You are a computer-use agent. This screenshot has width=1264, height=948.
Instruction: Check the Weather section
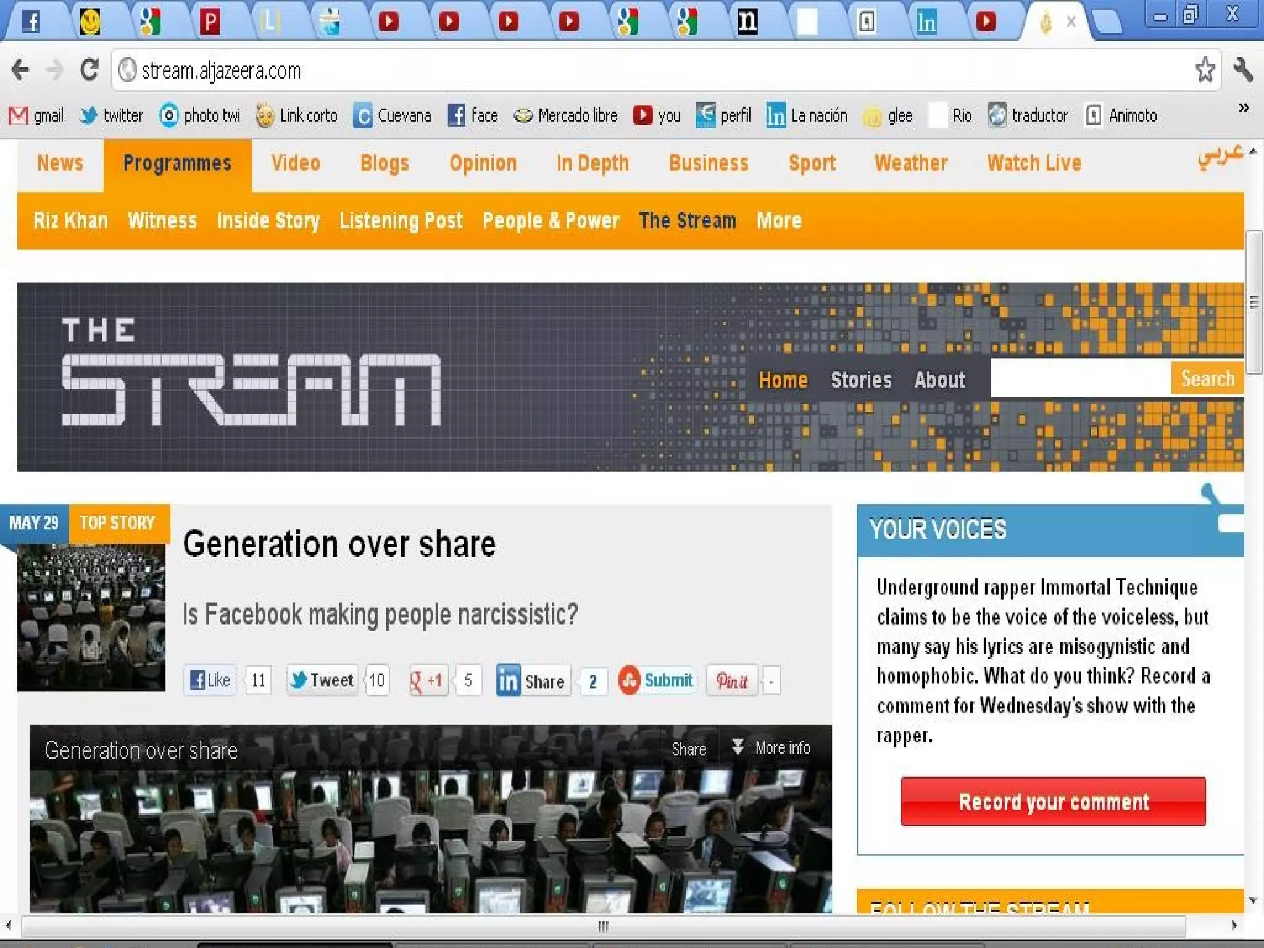pos(911,163)
